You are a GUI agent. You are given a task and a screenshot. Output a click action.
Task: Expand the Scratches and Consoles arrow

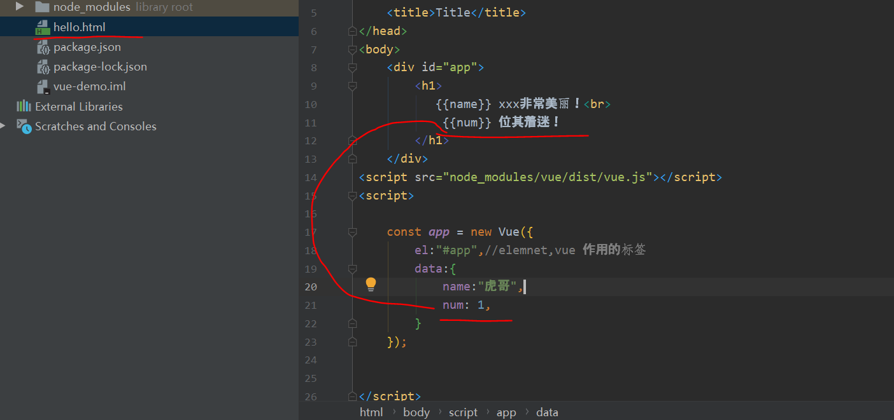click(3, 126)
